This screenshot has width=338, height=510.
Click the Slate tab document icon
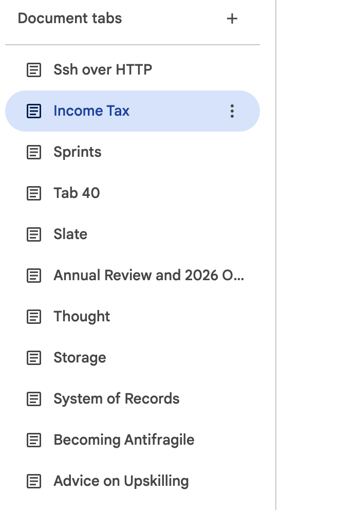[x=34, y=234]
